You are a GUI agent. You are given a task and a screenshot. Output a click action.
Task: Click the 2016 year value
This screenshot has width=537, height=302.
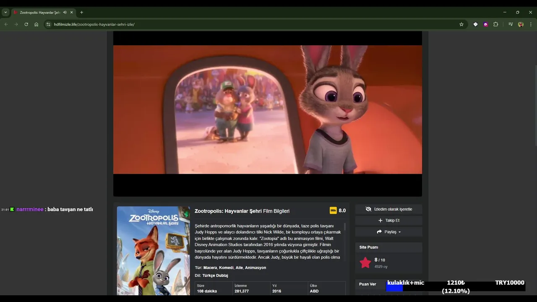coord(276,291)
